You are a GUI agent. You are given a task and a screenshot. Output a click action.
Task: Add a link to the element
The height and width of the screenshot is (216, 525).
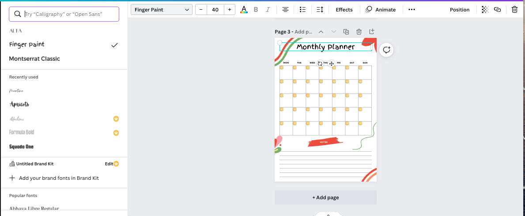498,10
